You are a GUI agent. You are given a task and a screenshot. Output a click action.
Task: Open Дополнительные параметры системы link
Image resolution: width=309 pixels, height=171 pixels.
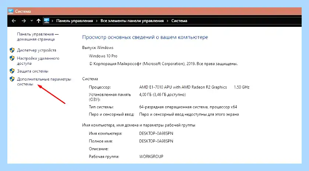(44, 82)
